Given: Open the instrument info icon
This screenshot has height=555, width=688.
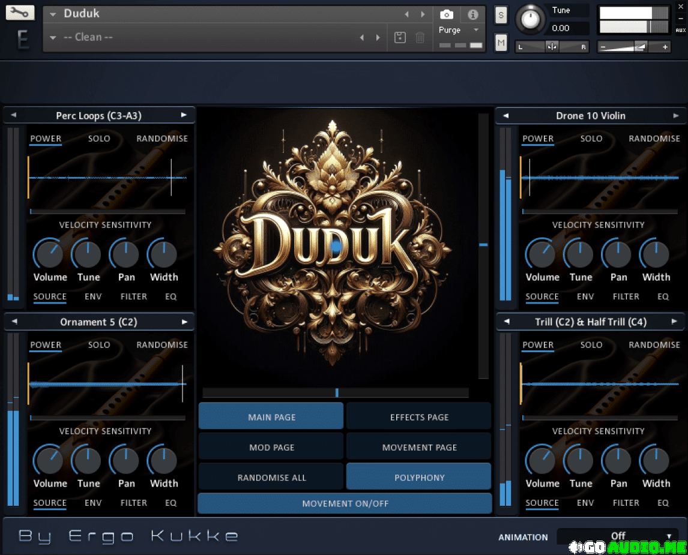Looking at the screenshot, I should pyautogui.click(x=473, y=14).
